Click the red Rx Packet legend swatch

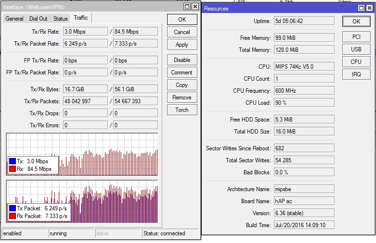click(13, 216)
